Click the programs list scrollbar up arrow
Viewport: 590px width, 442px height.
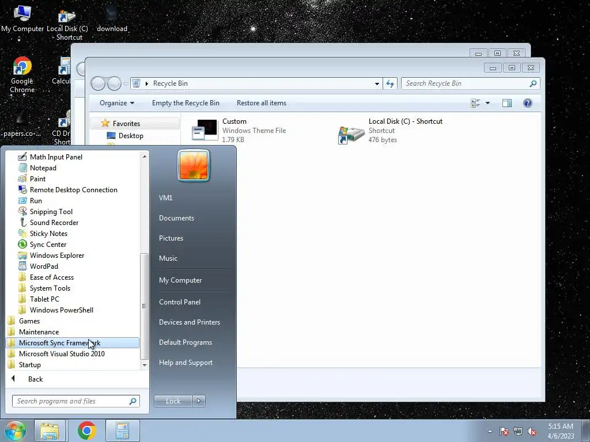click(x=144, y=157)
